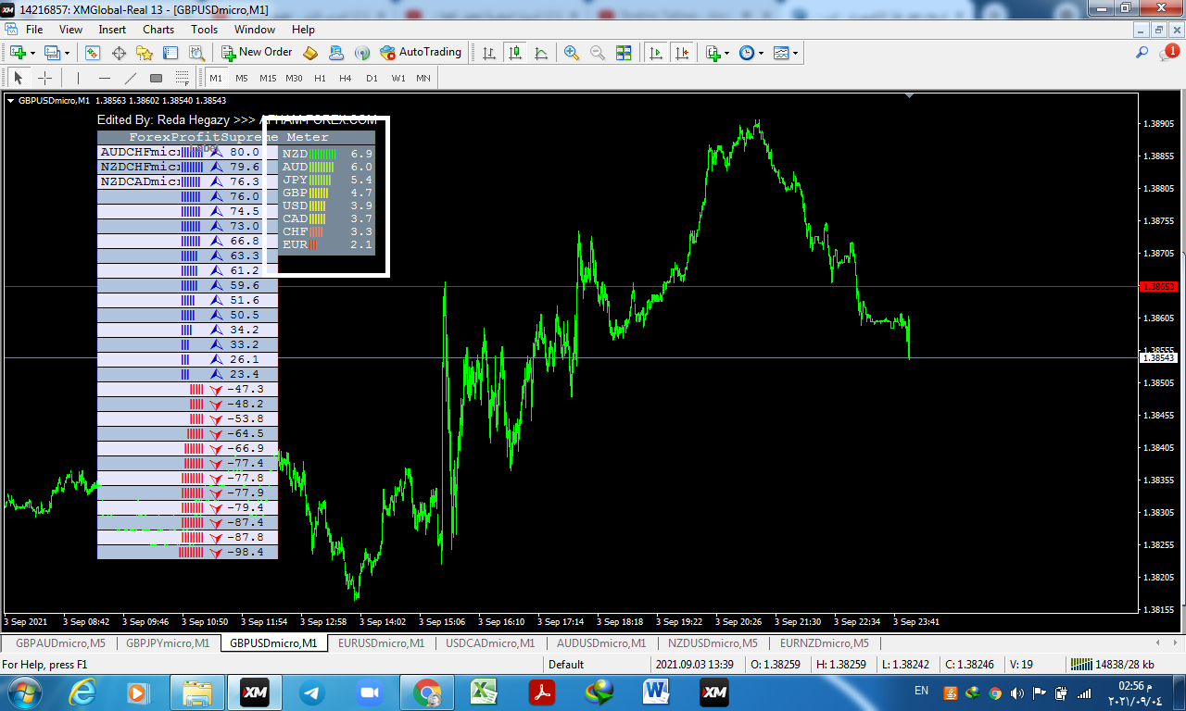Draw a vertical line
This screenshot has height=711, width=1186.
pos(78,78)
